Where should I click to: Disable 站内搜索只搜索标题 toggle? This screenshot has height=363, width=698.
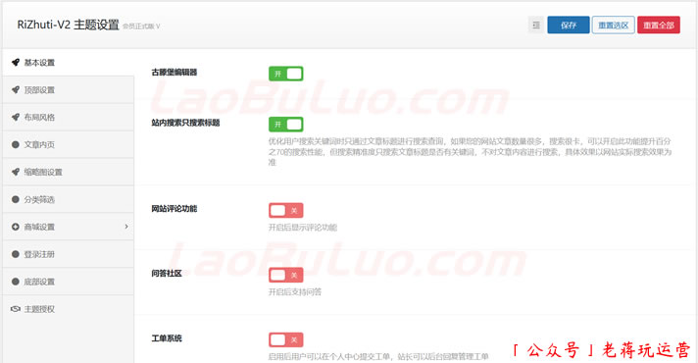pos(286,125)
